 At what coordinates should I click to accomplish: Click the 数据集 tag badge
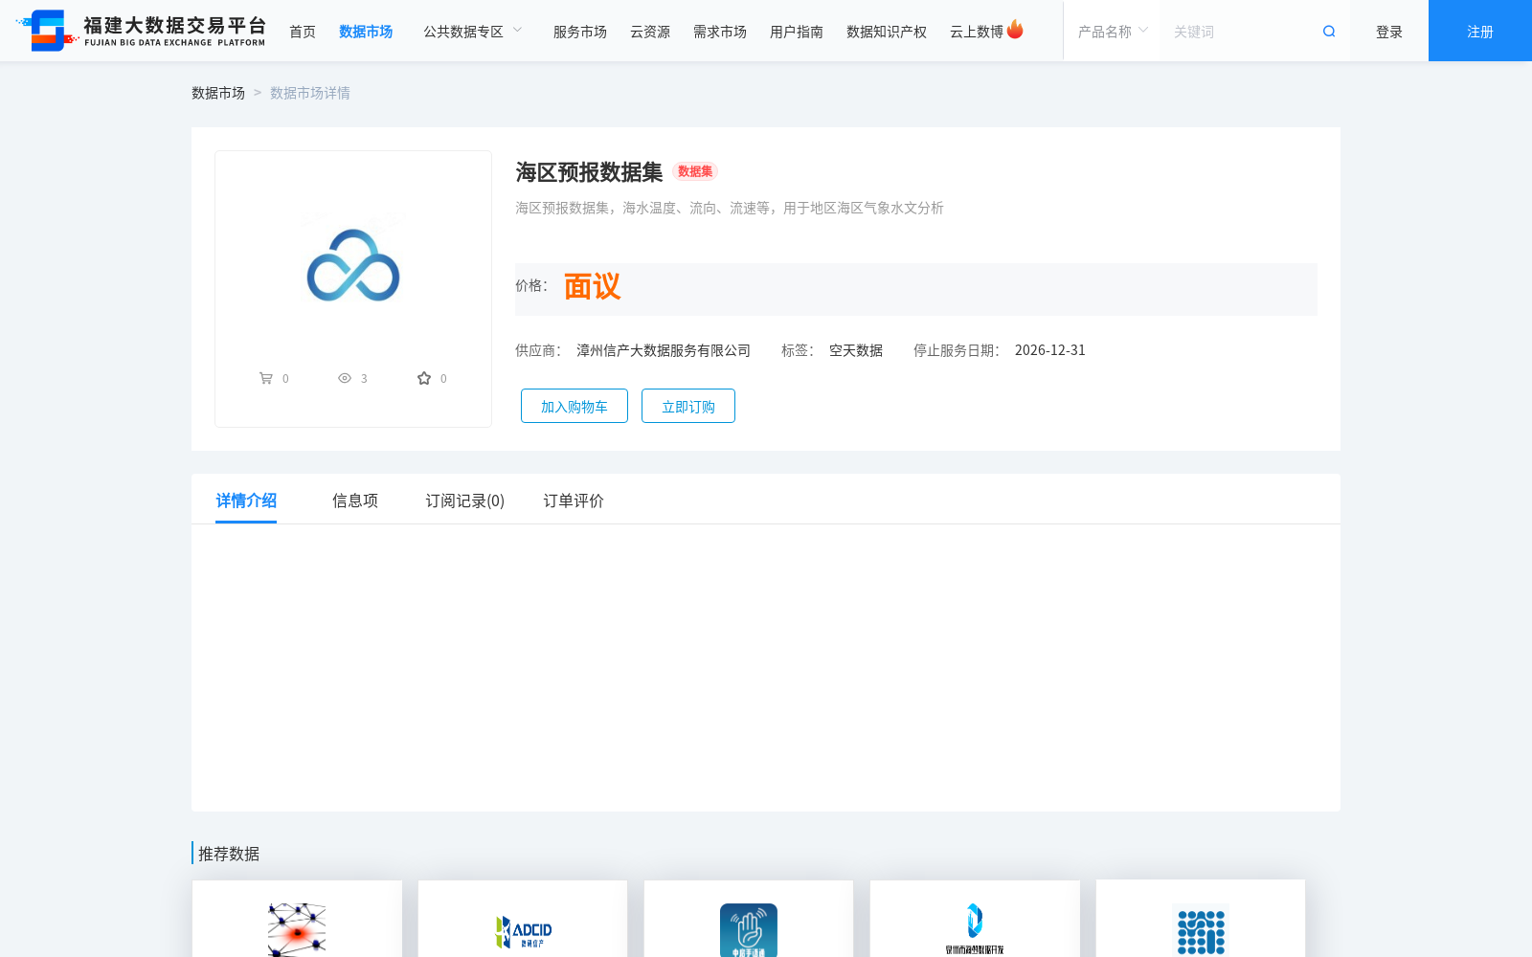695,171
